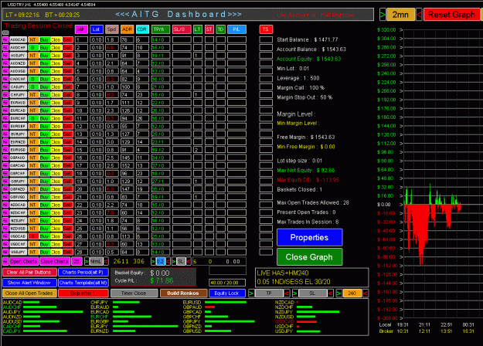Click the red arrow right of 0.2
The image size is (483, 346).
[x=168, y=261]
